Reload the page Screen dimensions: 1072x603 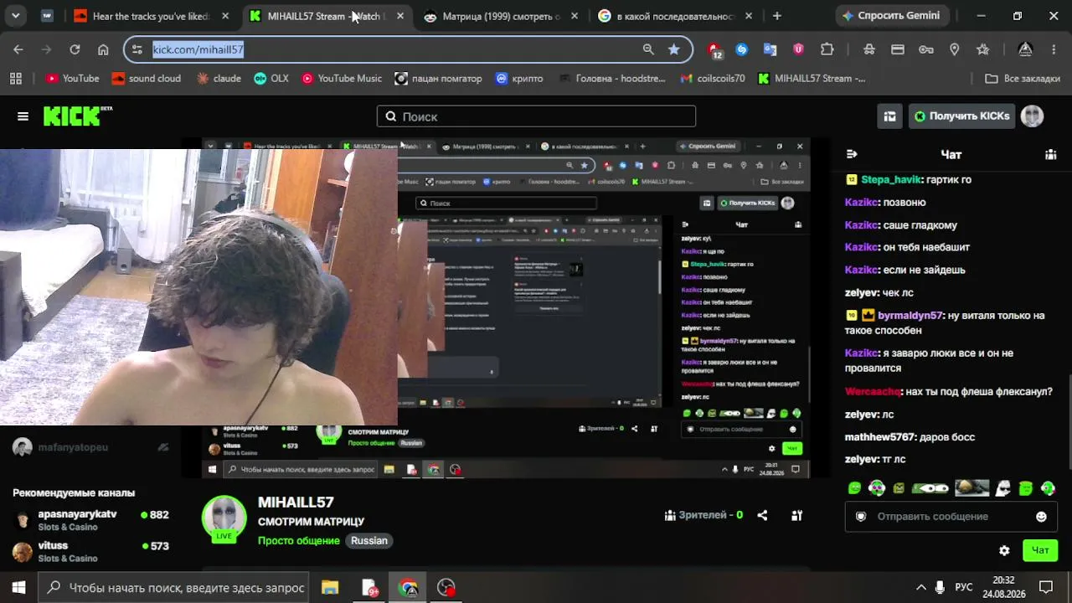[x=75, y=49]
